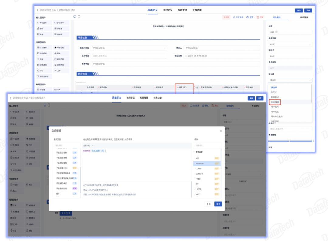
Task: Click the copy icon beside 金额(元) column
Action: tap(195, 87)
